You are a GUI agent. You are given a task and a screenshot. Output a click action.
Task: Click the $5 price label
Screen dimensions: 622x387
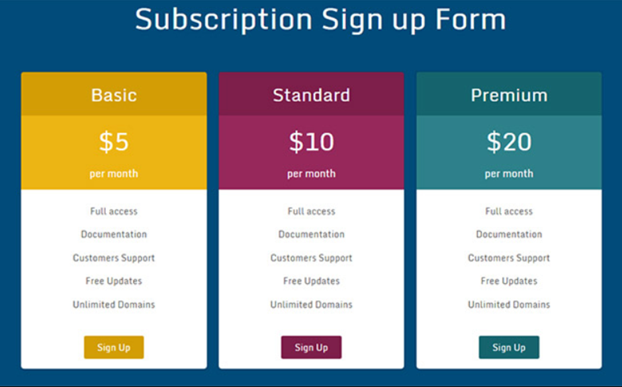(x=113, y=141)
